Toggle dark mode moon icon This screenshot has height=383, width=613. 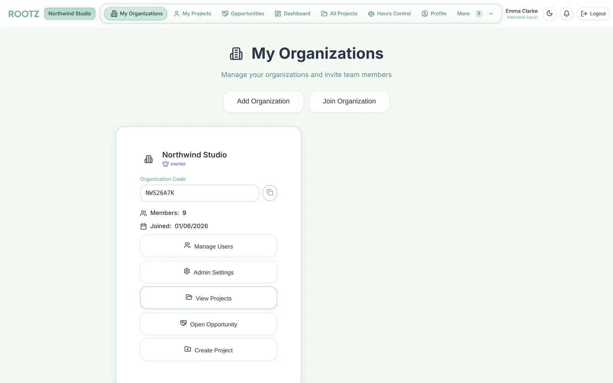click(x=549, y=13)
